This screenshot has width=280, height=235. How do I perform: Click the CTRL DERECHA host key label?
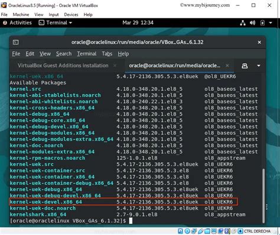[x=257, y=231]
